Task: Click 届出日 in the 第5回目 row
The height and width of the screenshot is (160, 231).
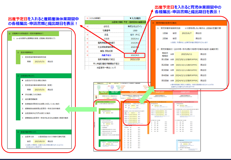Action: coord(203,81)
